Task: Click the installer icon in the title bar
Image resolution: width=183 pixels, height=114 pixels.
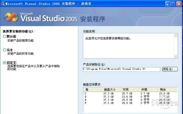Action: (3, 4)
